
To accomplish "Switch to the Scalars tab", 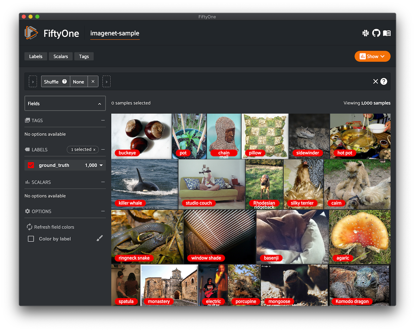I will point(61,56).
